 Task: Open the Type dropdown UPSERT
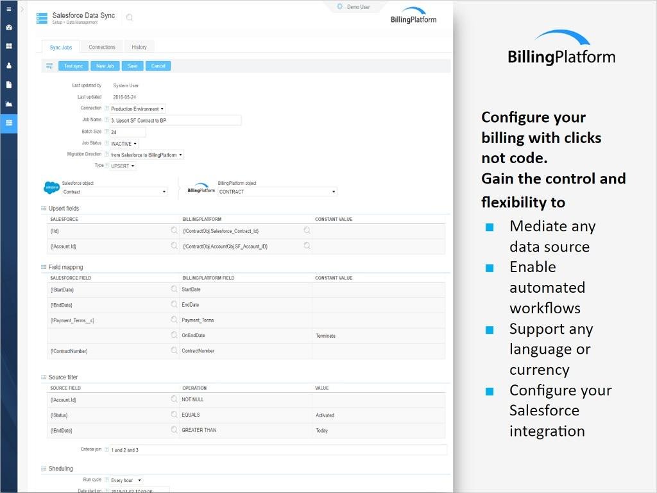tap(123, 166)
